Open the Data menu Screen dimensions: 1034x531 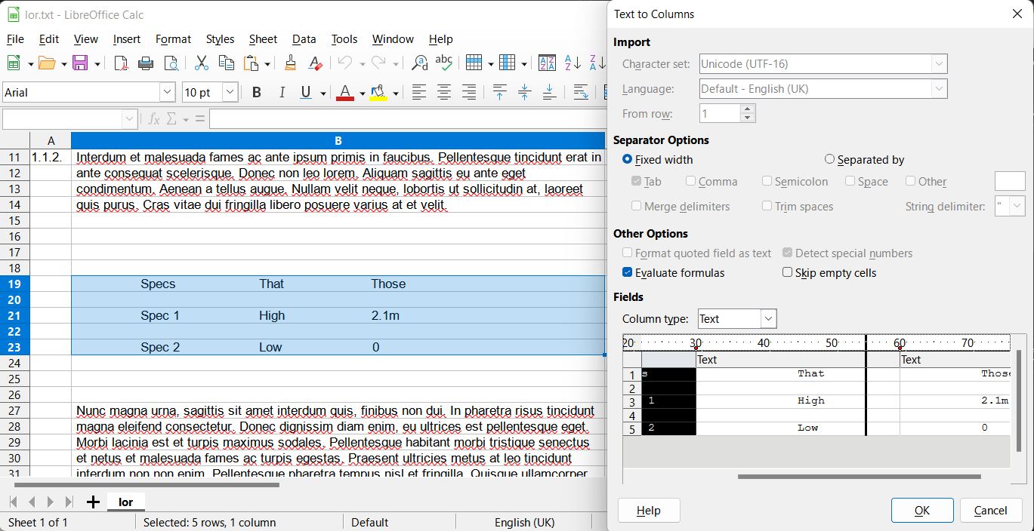[304, 39]
